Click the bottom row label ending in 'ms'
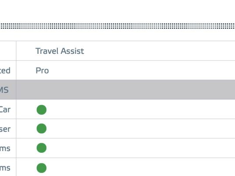Viewport: 235px width, 176px height. [5, 168]
